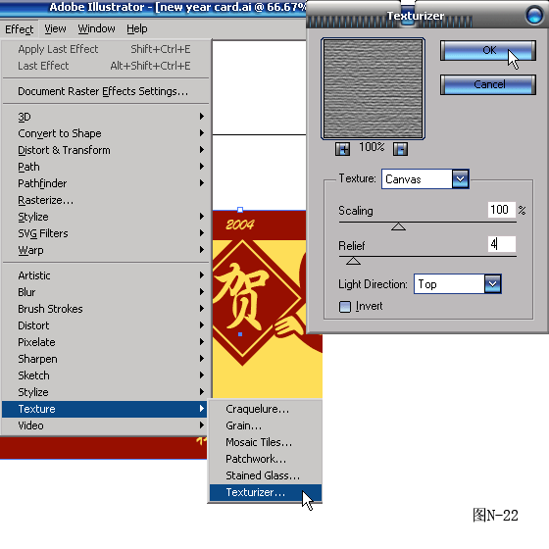Click the Scaling slider triangle handle

(398, 226)
